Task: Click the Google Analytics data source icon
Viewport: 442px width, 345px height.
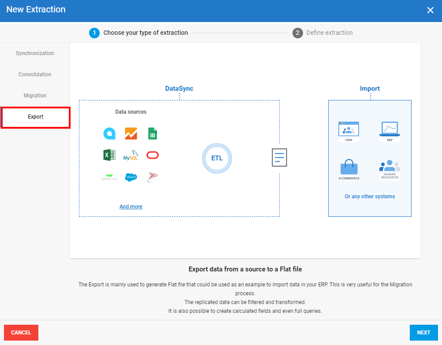Action: pos(131,133)
